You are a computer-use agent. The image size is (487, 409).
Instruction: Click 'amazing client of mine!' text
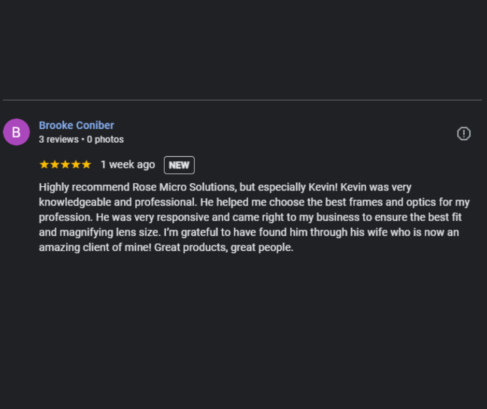point(95,248)
